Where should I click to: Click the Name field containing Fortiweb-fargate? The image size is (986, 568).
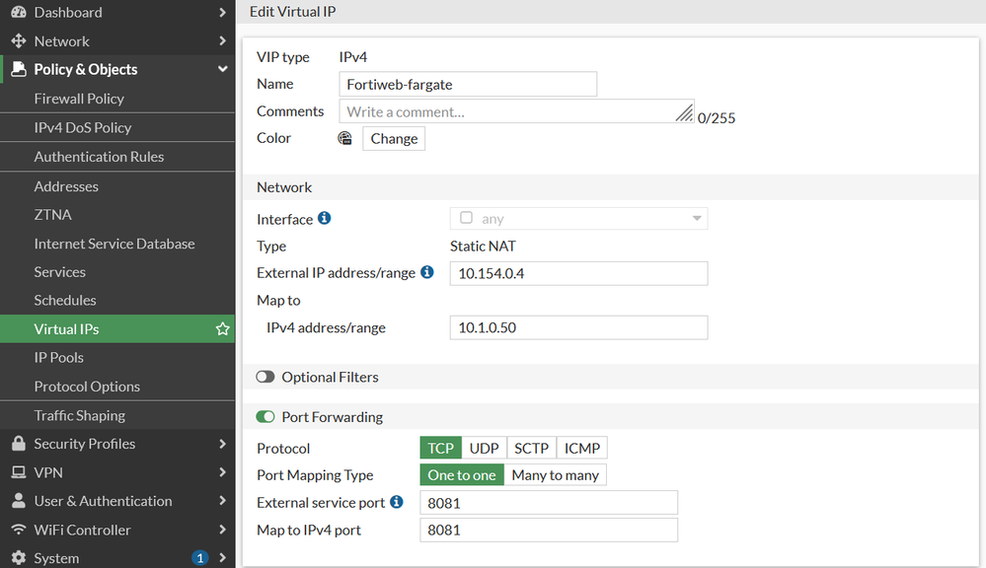point(468,85)
